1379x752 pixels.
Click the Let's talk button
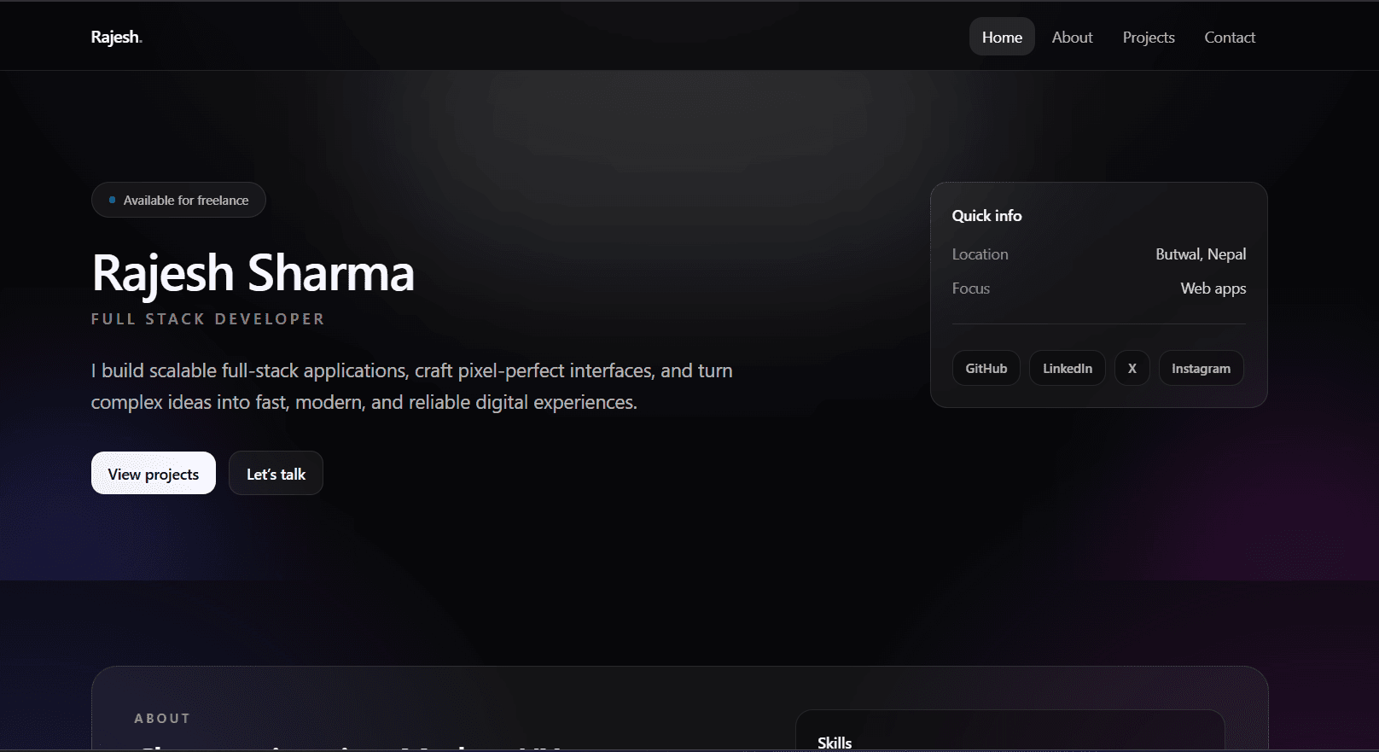tap(276, 474)
